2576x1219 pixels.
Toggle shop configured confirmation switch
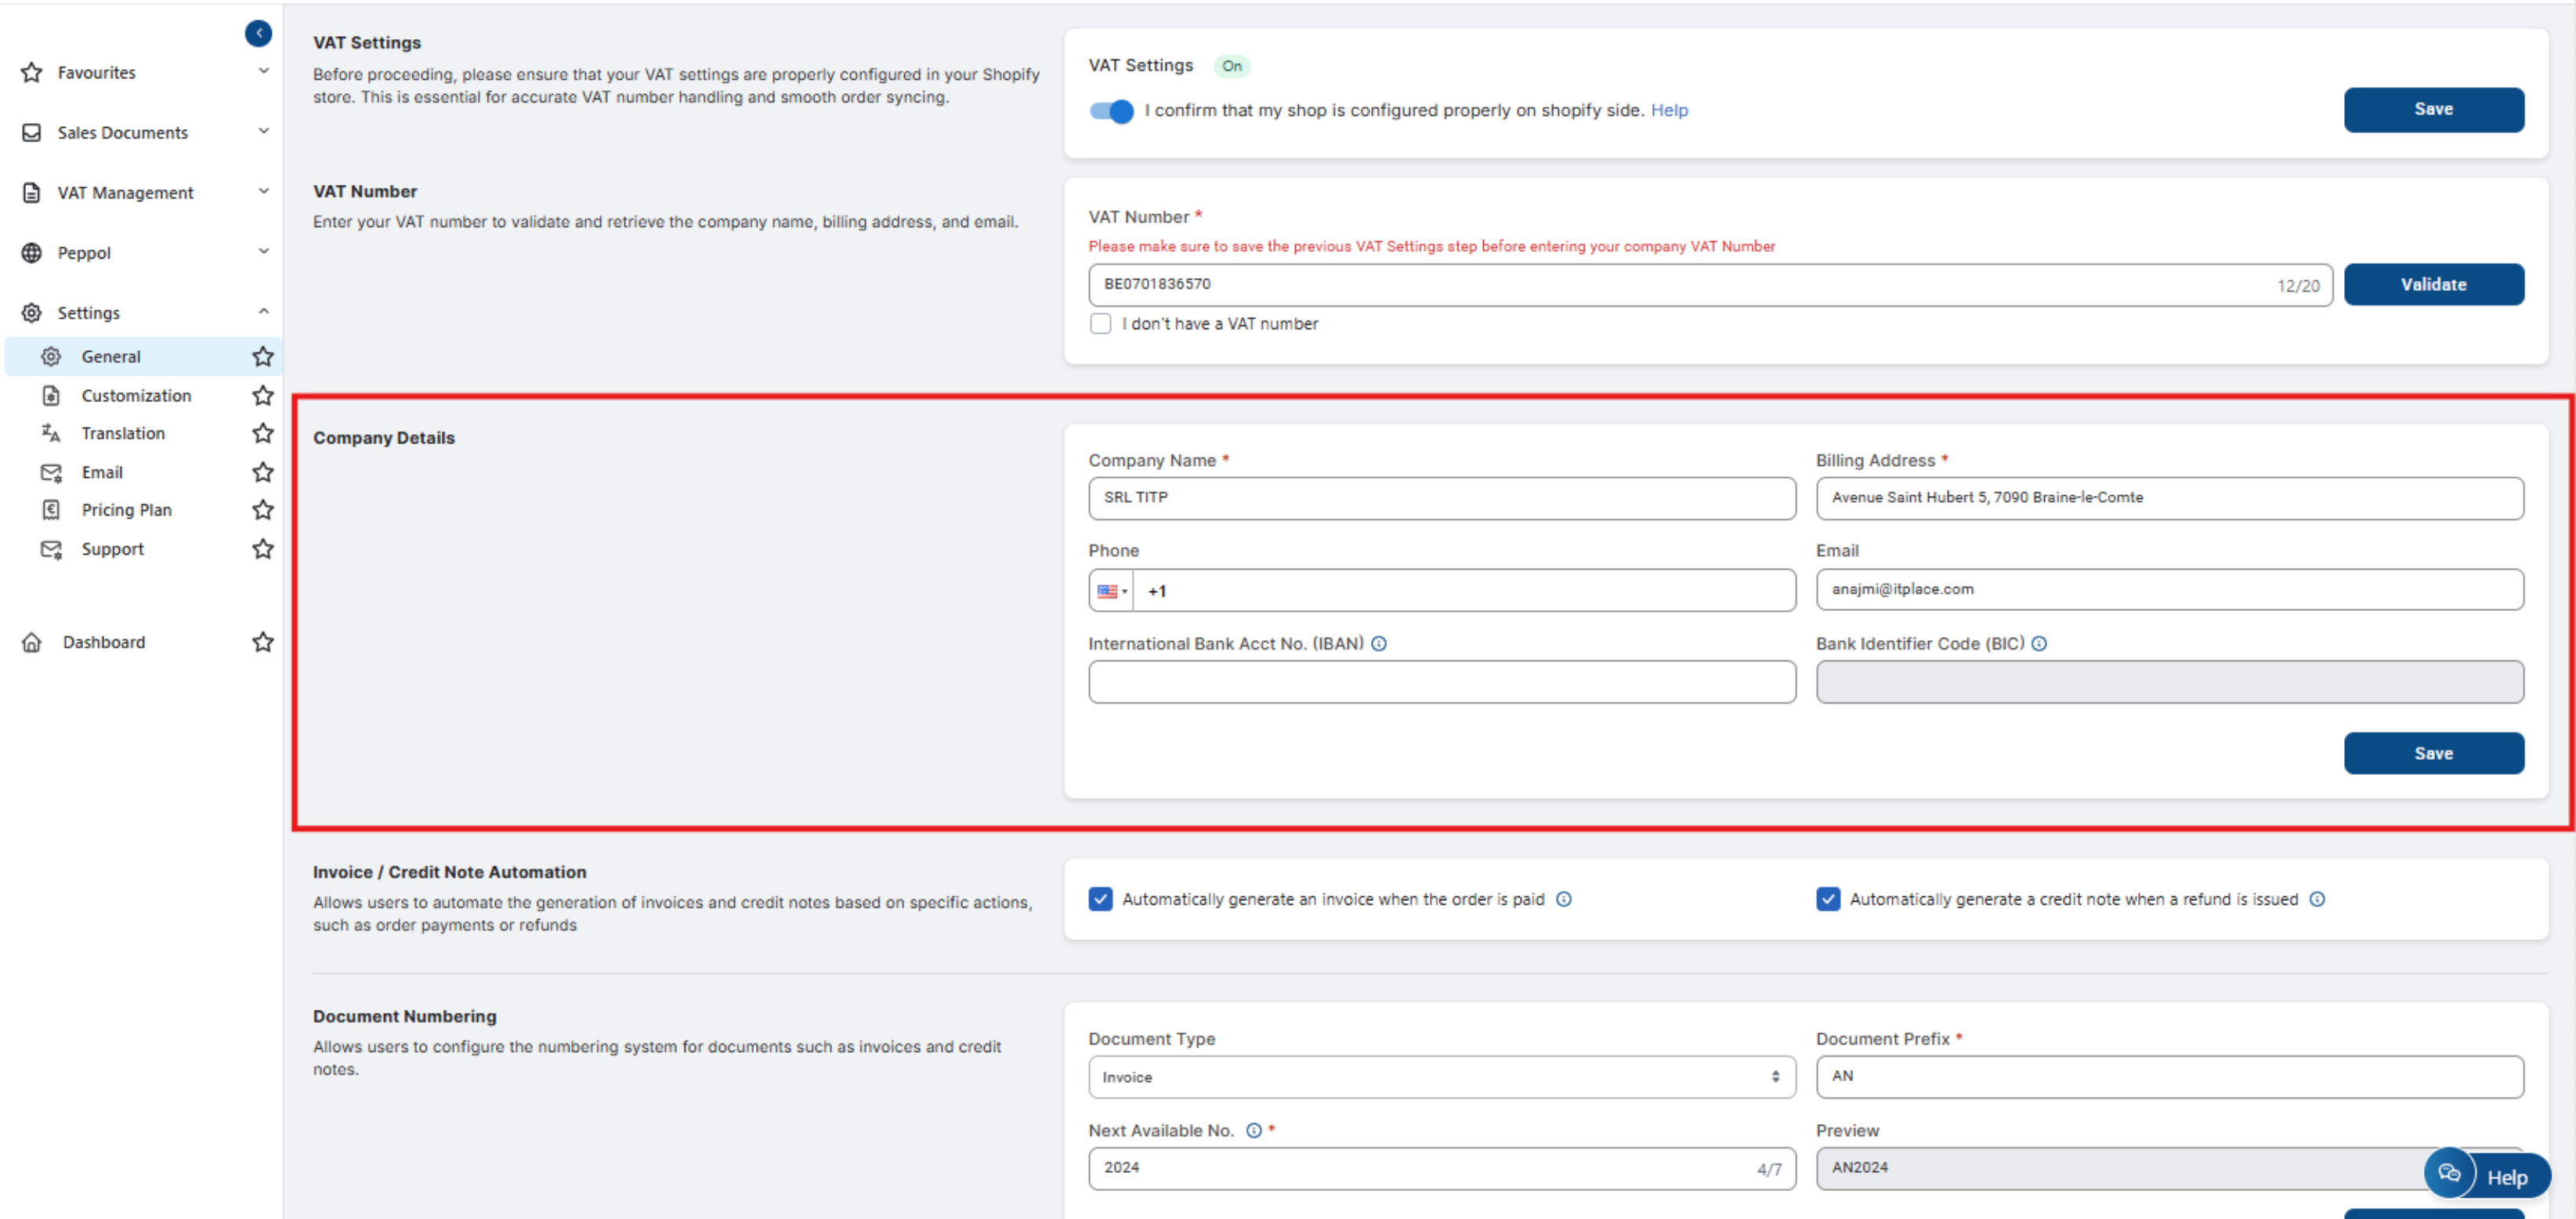click(x=1111, y=111)
